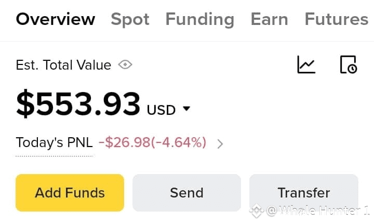Switch to the Funding tab
The height and width of the screenshot is (224, 374).
[x=200, y=20]
